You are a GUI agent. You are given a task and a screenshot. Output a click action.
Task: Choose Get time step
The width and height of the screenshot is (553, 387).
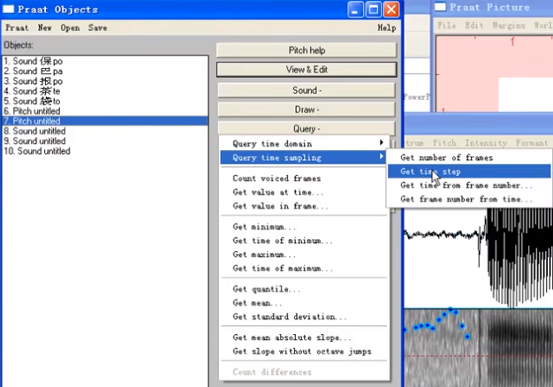point(469,171)
